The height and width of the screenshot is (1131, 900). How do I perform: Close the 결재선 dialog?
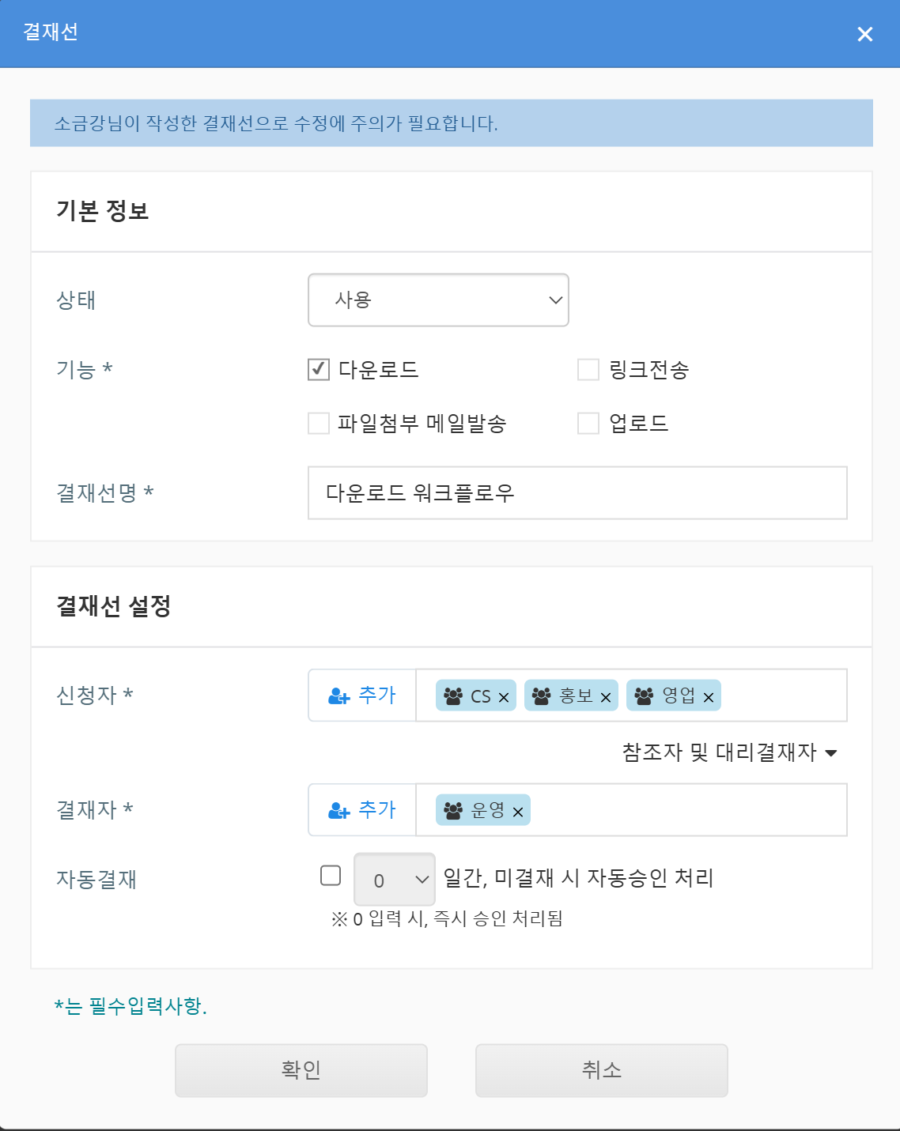point(865,34)
